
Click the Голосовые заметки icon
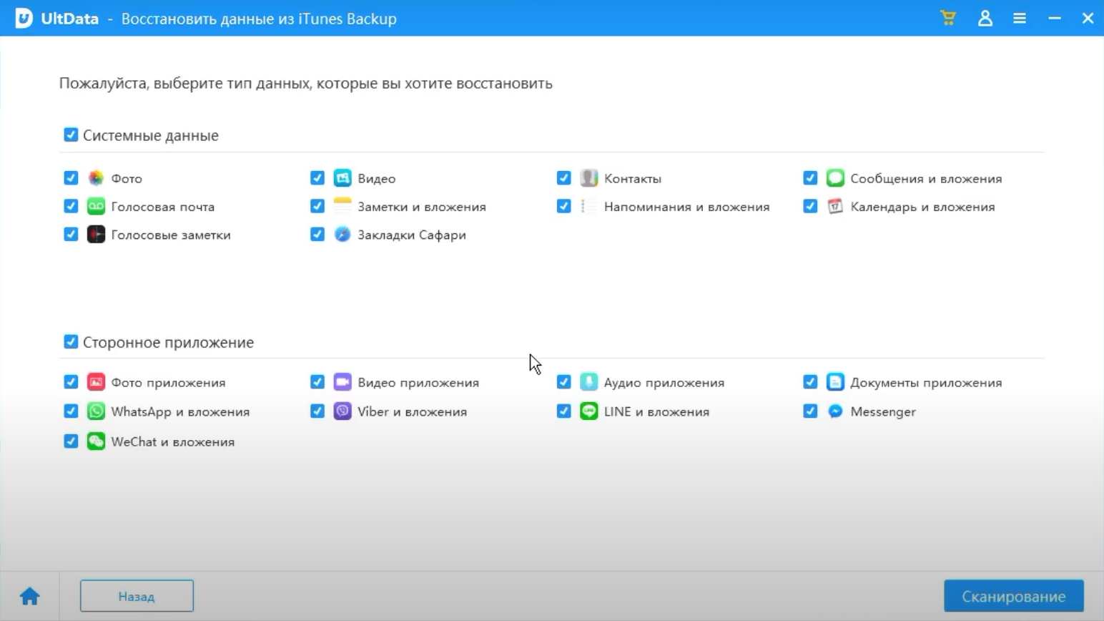pyautogui.click(x=96, y=234)
